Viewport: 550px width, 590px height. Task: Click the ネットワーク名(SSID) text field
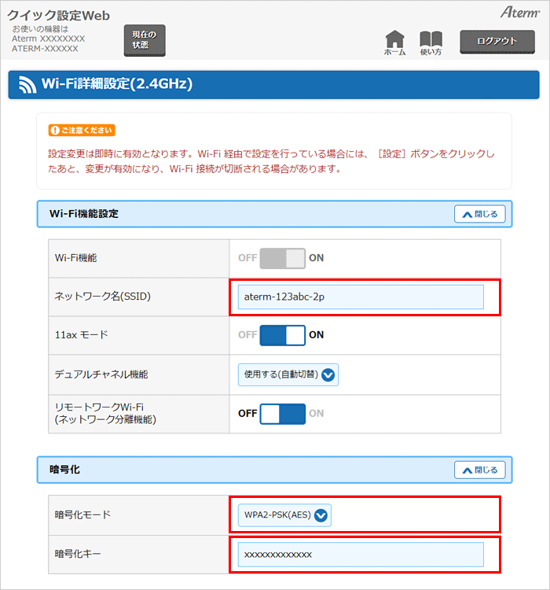[x=361, y=297]
